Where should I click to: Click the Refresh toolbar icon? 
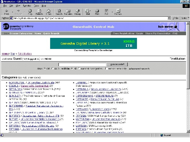(39, 12)
